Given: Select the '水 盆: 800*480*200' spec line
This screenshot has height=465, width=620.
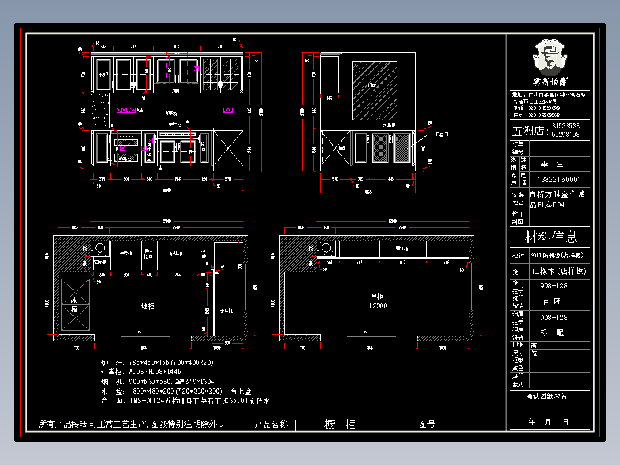Looking at the screenshot, I should tap(177, 391).
